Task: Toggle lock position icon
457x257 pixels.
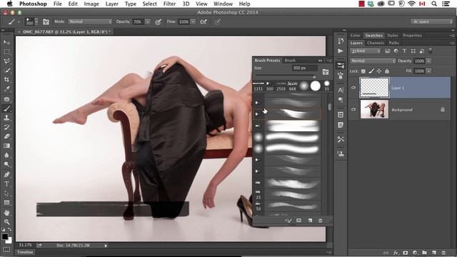Action: click(379, 71)
